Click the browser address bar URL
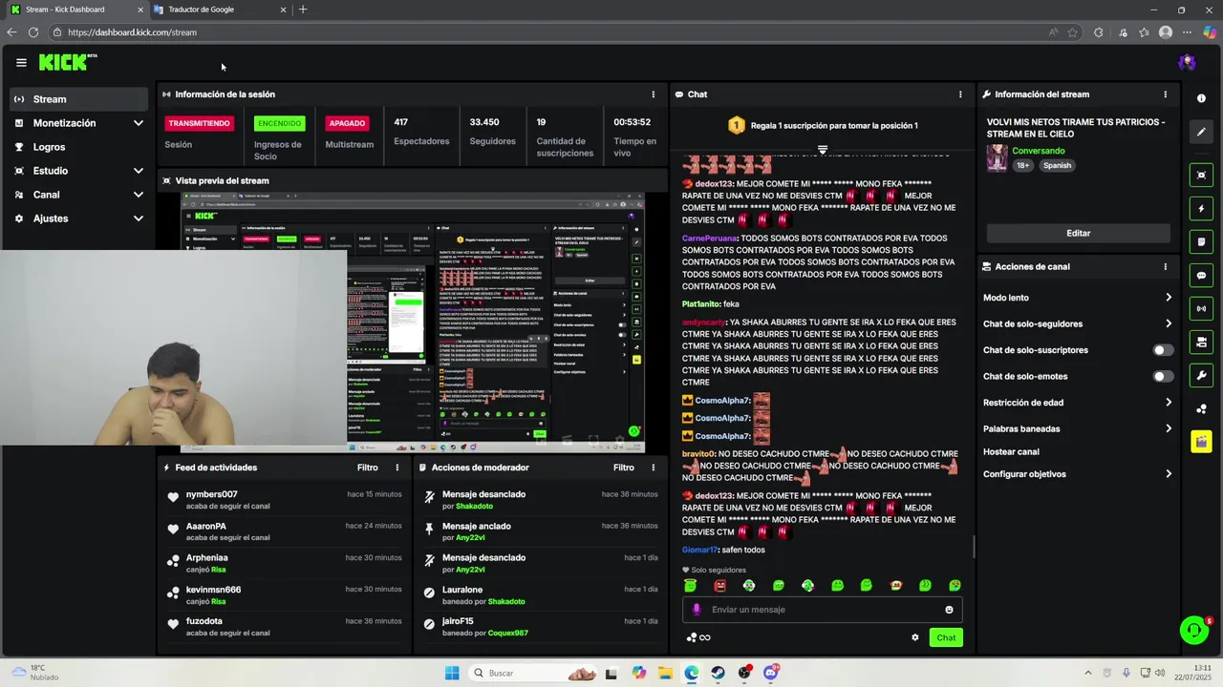This screenshot has height=687, width=1223. coord(132,32)
